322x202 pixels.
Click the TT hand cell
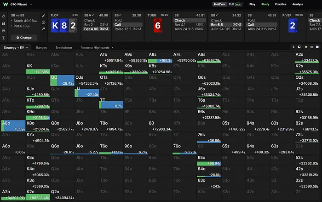111,103
